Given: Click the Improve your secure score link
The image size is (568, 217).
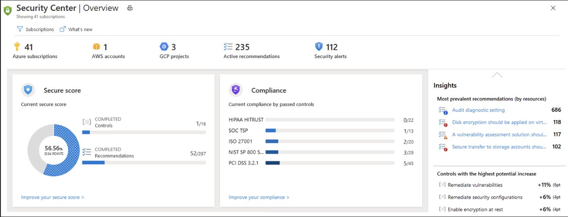Looking at the screenshot, I should coord(53,197).
